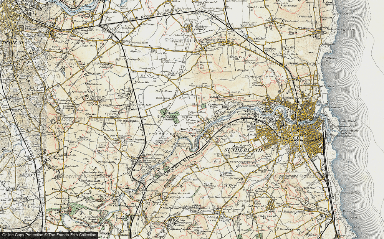Select the Wrekenton place name
Image resolution: width=384 pixels, height=239 pixels.
click(x=36, y=90)
